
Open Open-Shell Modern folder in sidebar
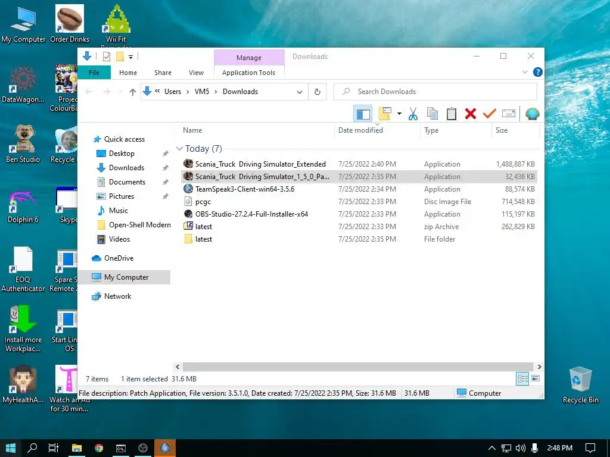(x=139, y=224)
